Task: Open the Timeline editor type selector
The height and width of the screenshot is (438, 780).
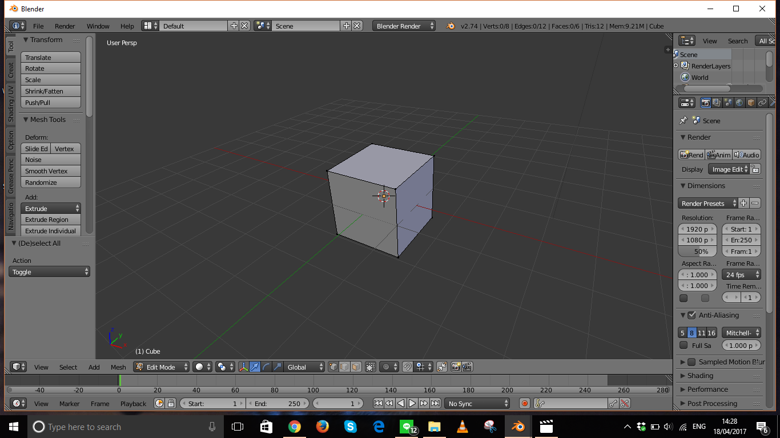Action: pos(18,403)
